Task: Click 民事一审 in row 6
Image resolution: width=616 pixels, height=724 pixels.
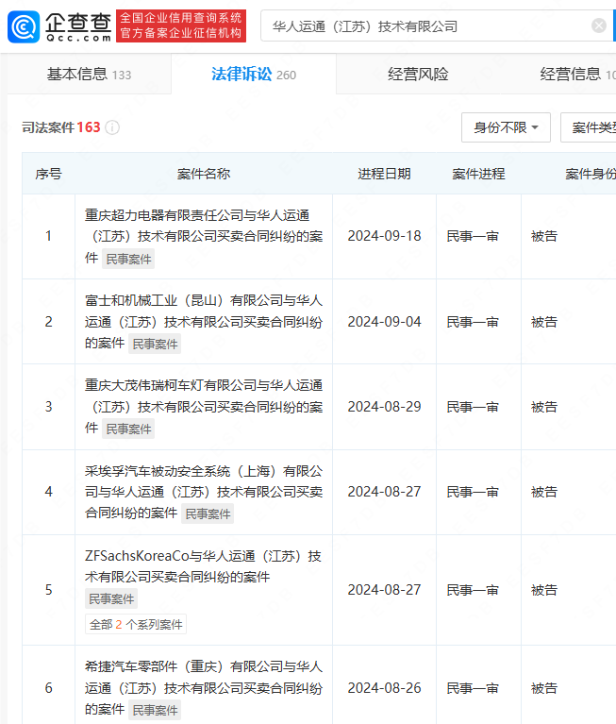Action: pos(473,688)
